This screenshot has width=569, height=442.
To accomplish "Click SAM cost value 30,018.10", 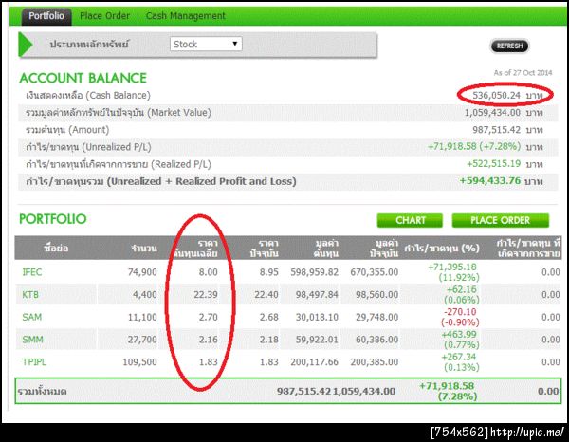I will [x=317, y=317].
